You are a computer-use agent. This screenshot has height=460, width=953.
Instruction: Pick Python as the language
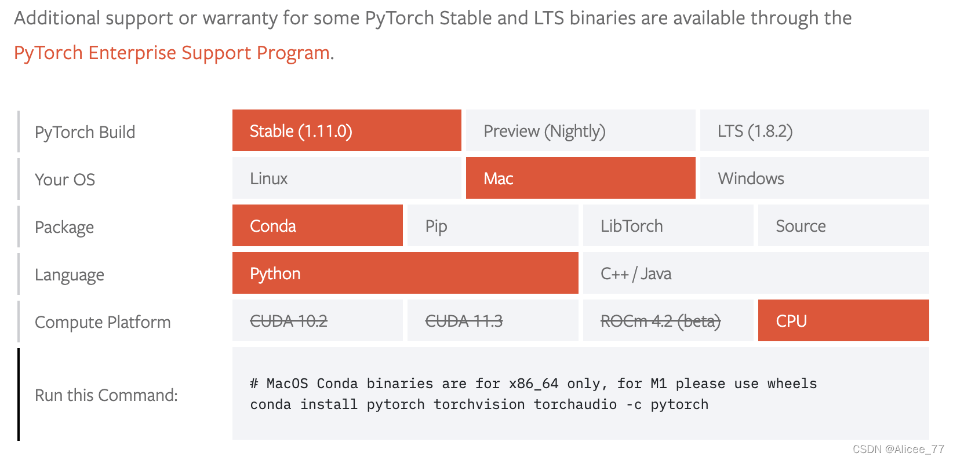click(405, 273)
